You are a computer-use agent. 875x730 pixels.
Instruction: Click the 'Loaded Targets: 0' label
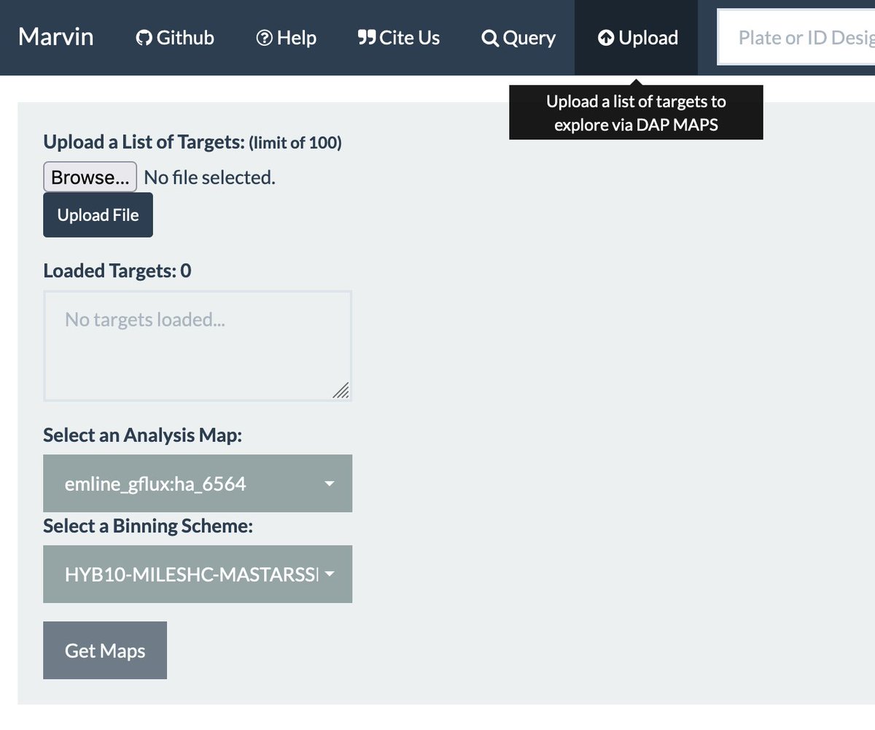[x=117, y=271]
